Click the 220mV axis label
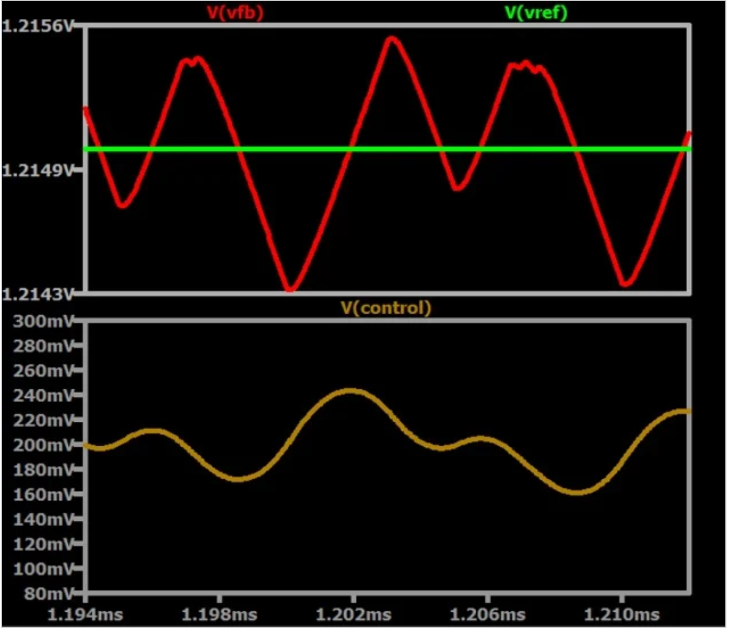 pos(44,420)
